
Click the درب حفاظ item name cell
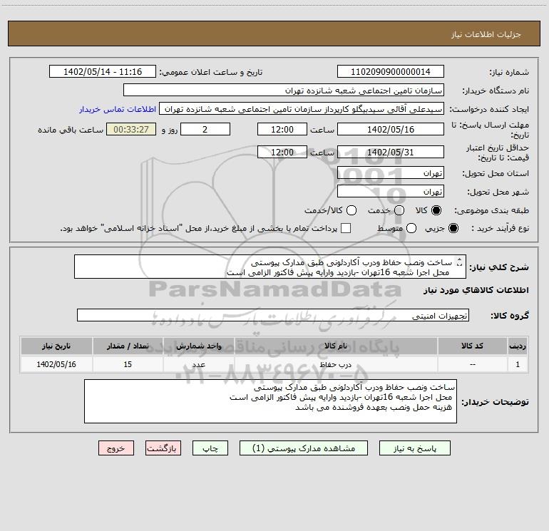(336, 364)
